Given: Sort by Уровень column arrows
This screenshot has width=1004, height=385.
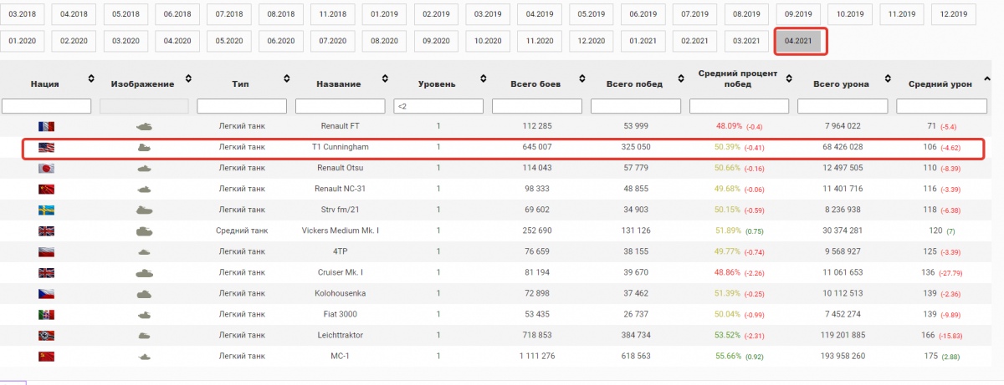Looking at the screenshot, I should point(483,79).
